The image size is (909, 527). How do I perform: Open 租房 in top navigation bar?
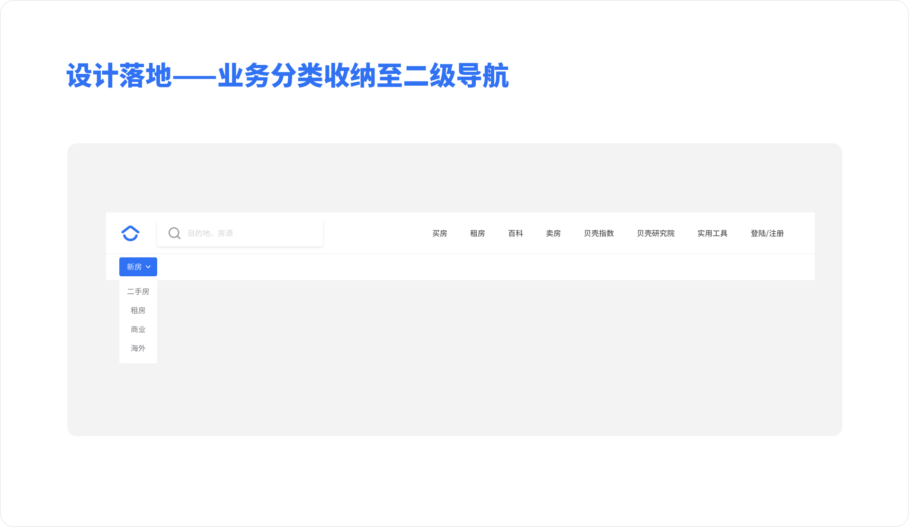click(x=477, y=233)
